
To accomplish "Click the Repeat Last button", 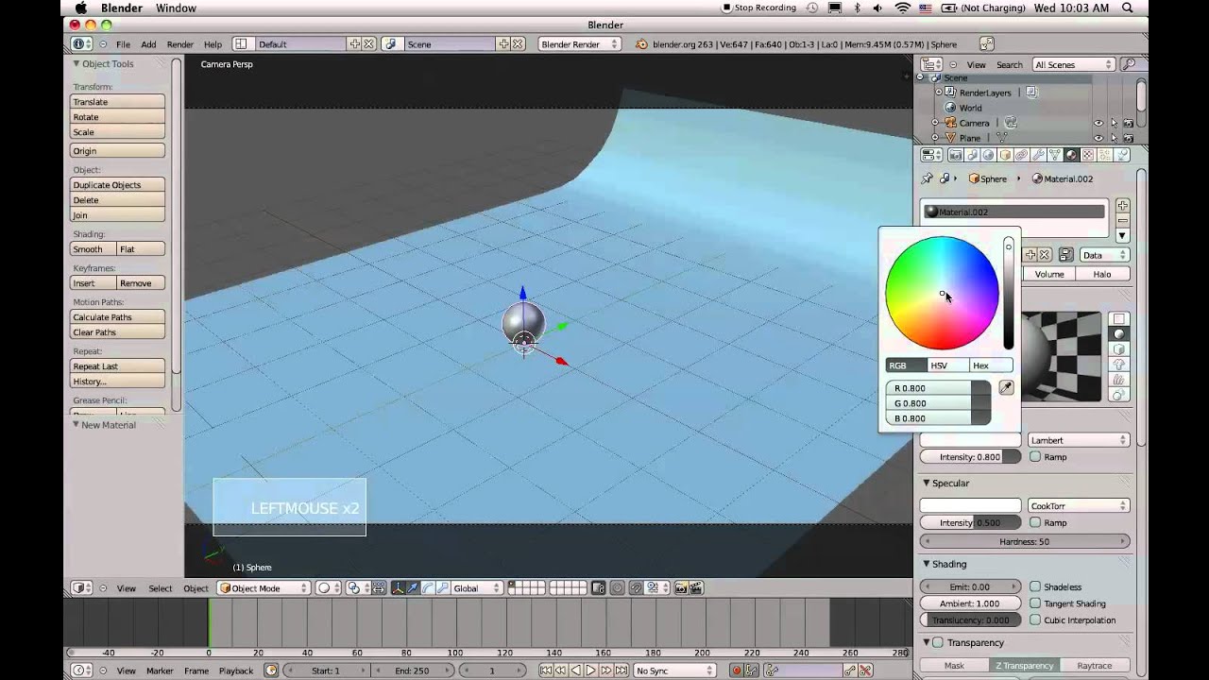I will pos(118,366).
